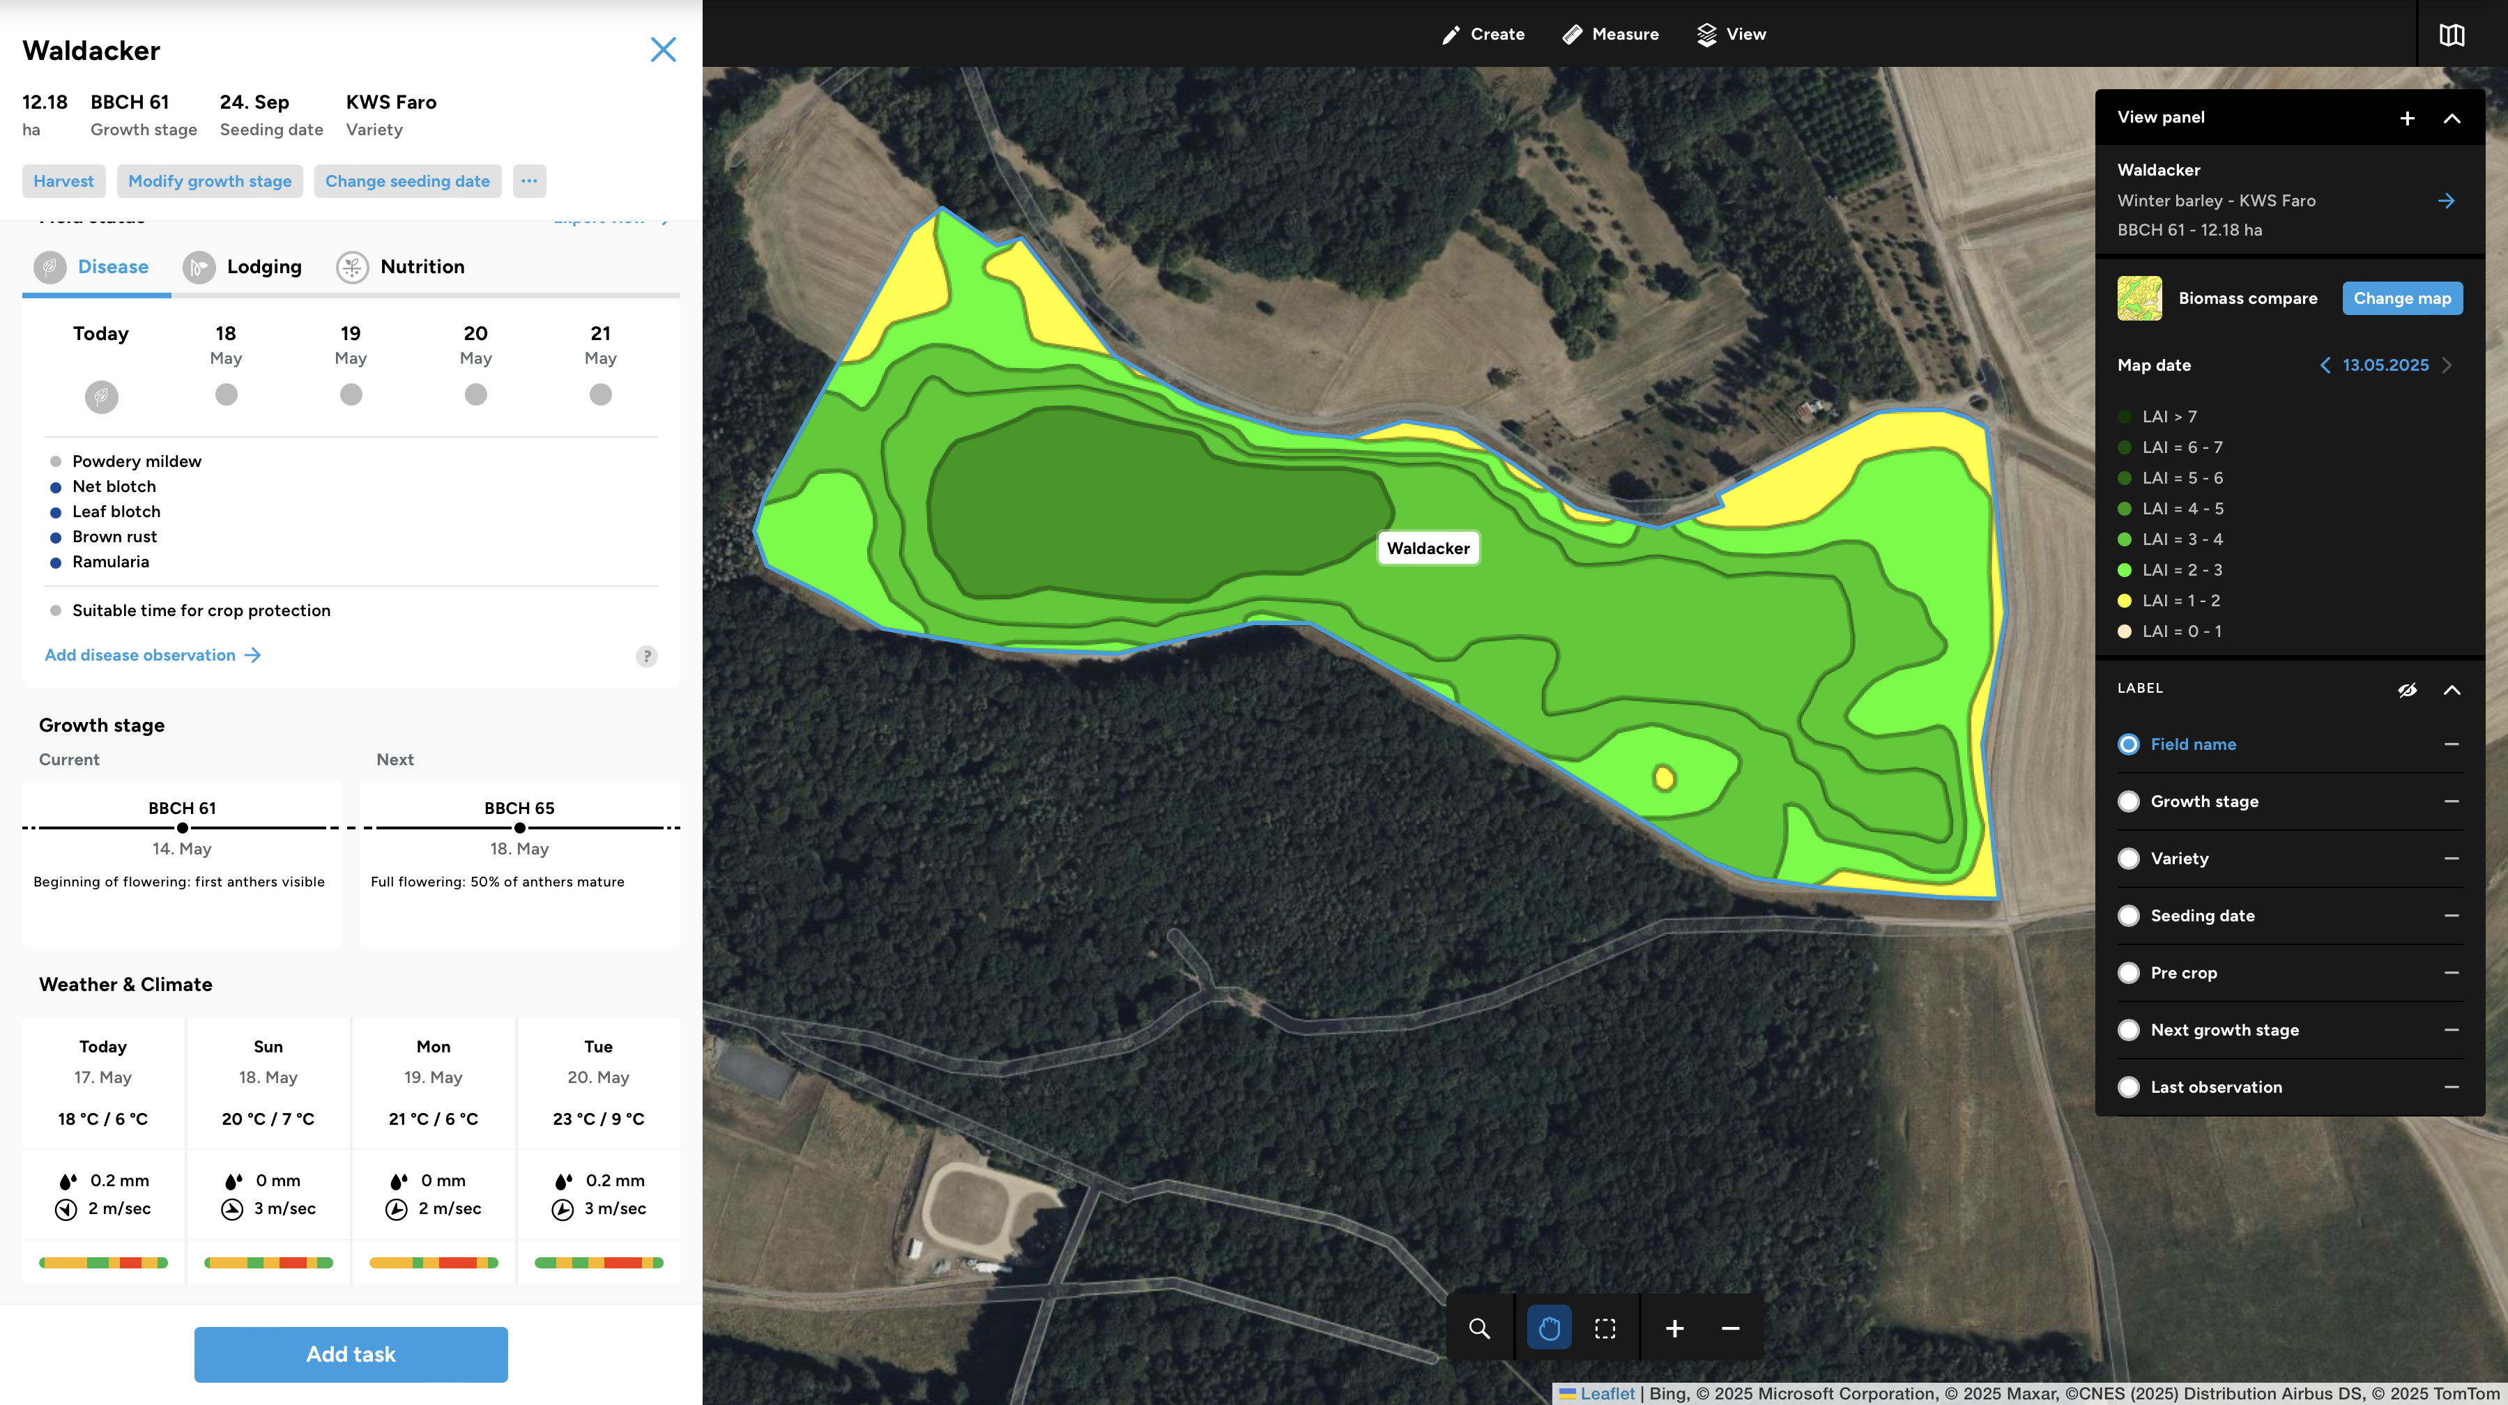This screenshot has height=1405, width=2508.
Task: Click minus icon beside Next growth stage
Action: point(2452,1030)
